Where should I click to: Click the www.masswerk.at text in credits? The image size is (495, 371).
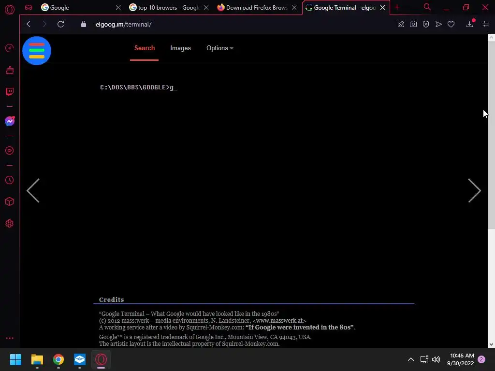point(279,321)
